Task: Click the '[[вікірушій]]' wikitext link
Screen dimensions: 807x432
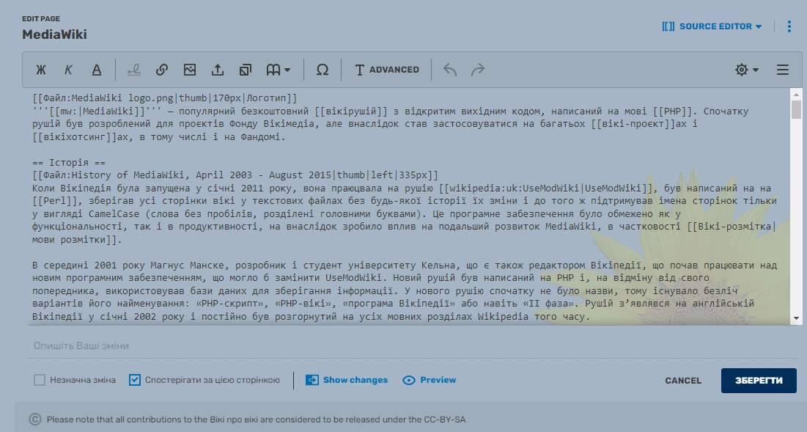Action: pyautogui.click(x=351, y=111)
